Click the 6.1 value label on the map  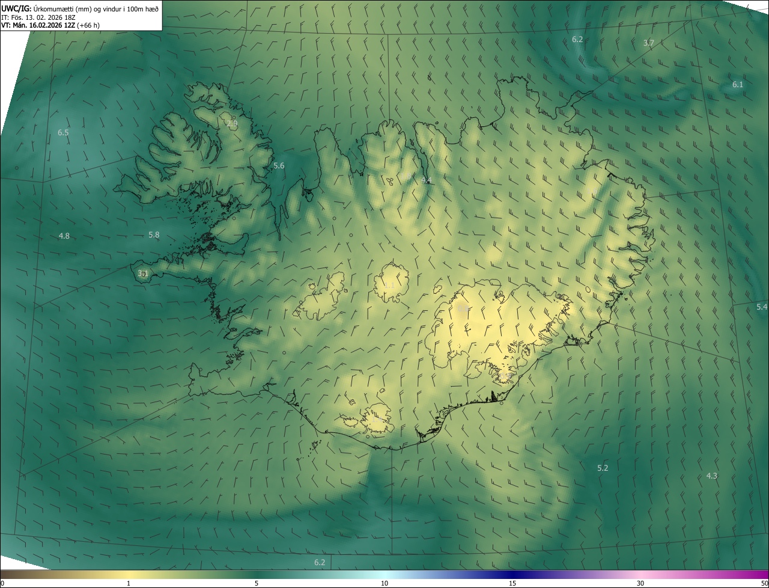click(738, 85)
